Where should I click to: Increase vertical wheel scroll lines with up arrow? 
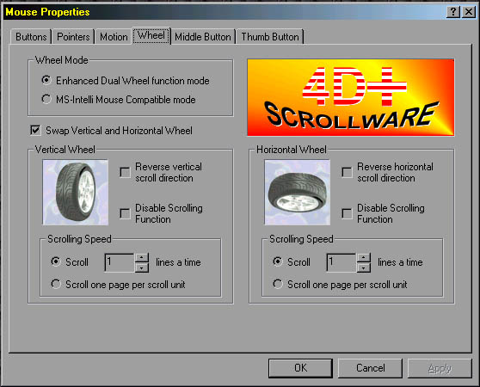click(x=141, y=258)
